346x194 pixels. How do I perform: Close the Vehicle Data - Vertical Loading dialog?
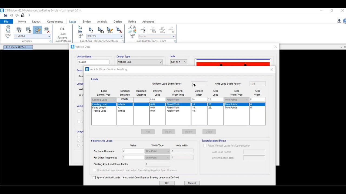click(272, 70)
